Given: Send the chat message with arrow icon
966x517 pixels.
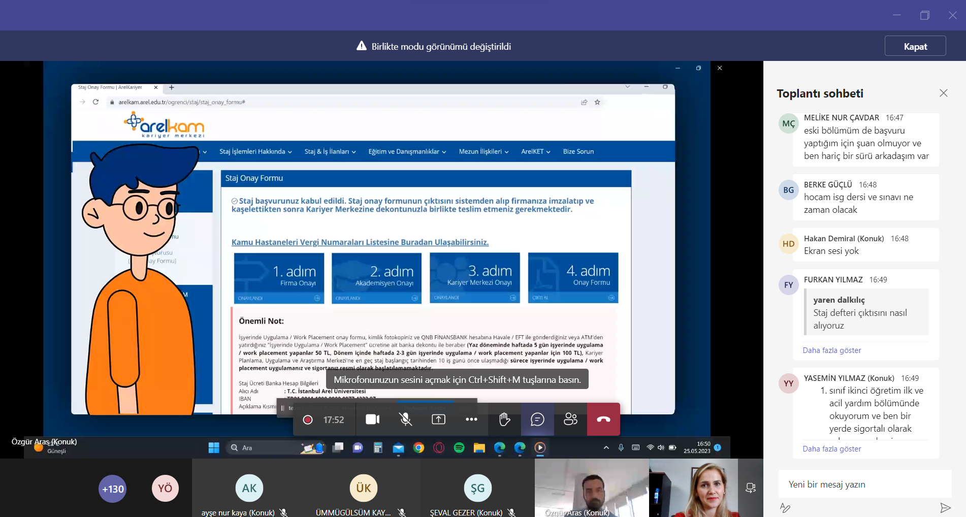Looking at the screenshot, I should pos(945,507).
